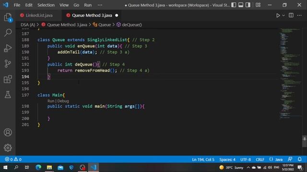Open the Search view

pyautogui.click(x=8, y=32)
